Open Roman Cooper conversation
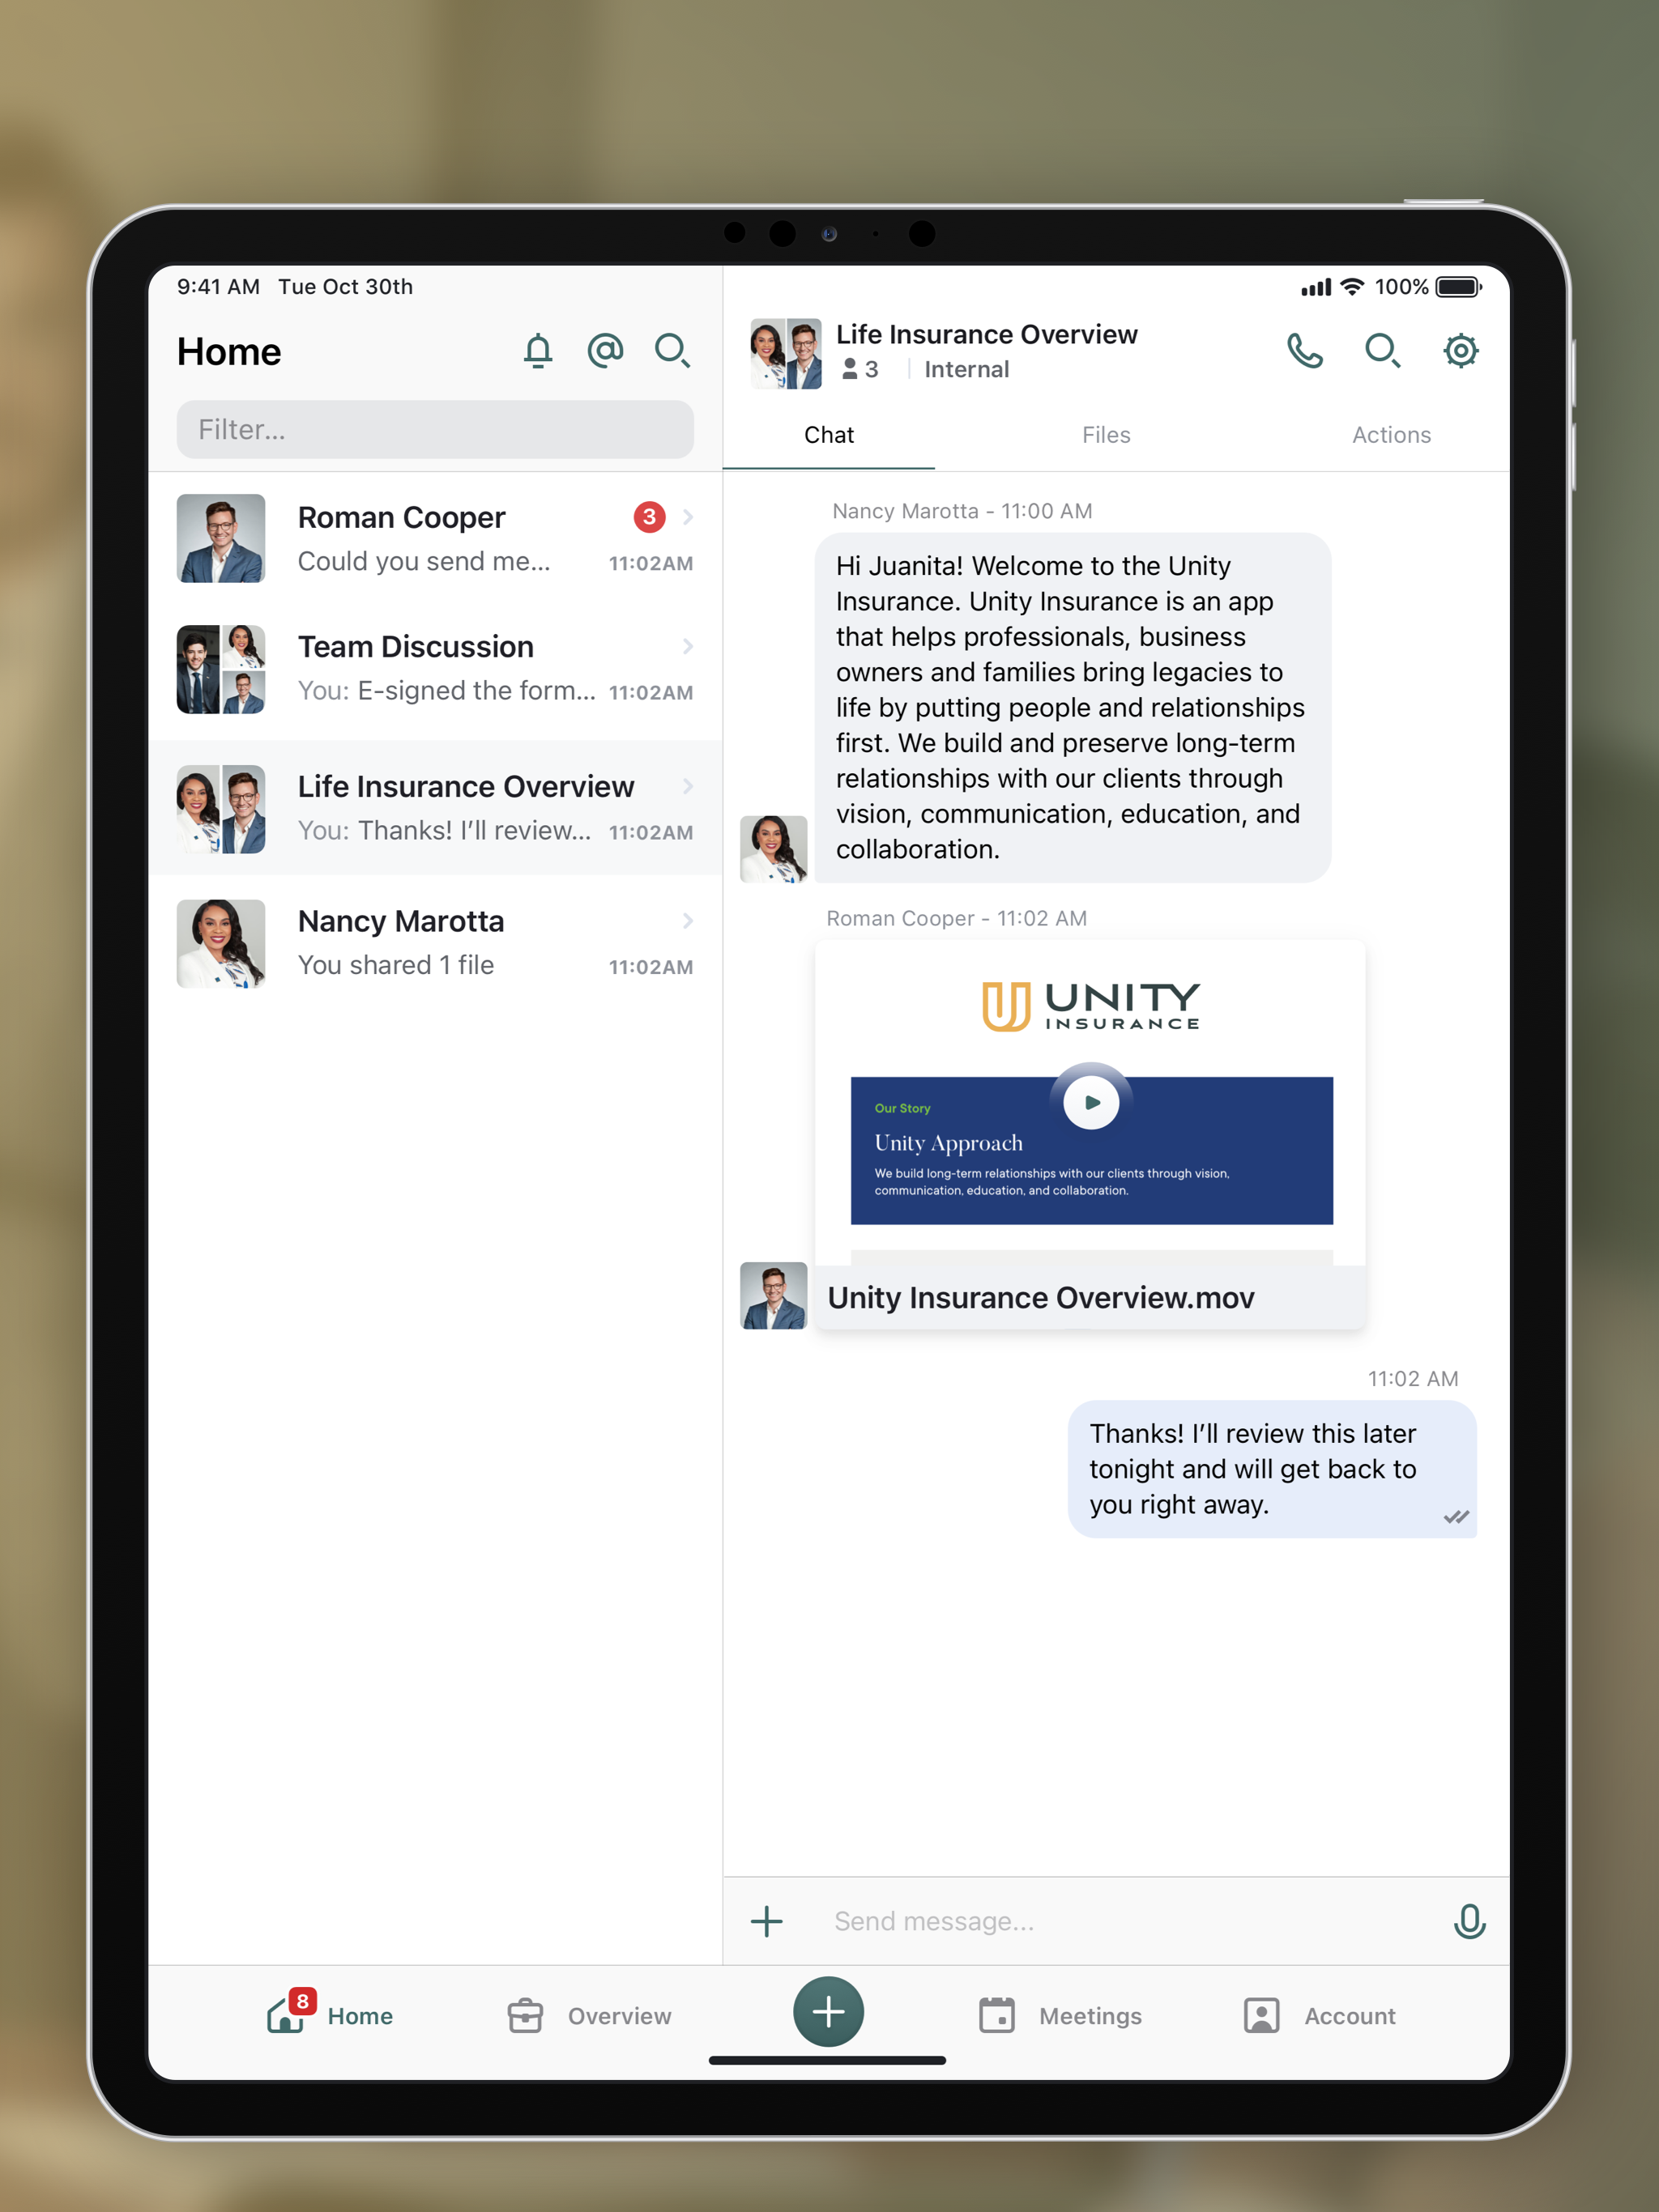Viewport: 1659px width, 2212px height. click(x=435, y=538)
